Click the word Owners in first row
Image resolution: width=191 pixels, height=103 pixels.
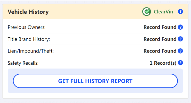(36, 27)
